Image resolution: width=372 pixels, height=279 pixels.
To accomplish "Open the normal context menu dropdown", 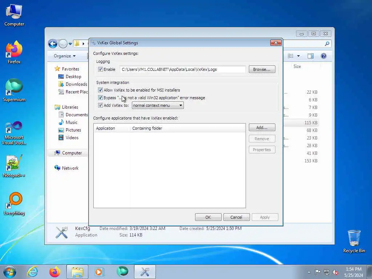I will coord(158,105).
